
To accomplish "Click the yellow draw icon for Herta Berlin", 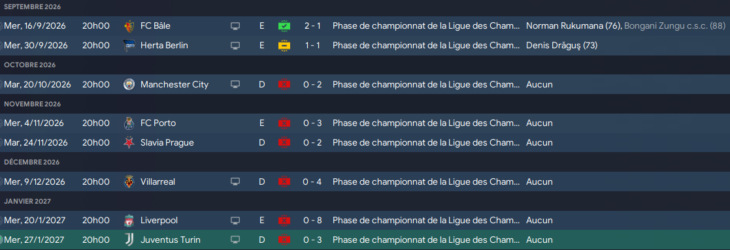I will click(284, 46).
